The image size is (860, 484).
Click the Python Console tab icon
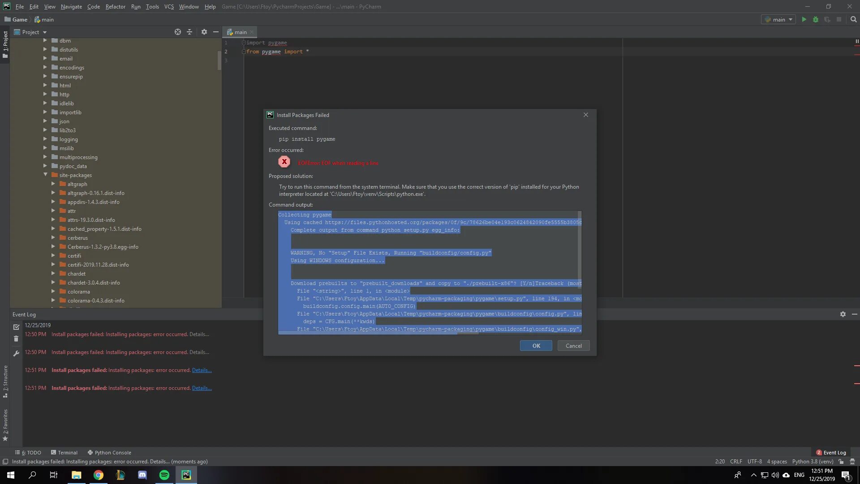tap(89, 452)
